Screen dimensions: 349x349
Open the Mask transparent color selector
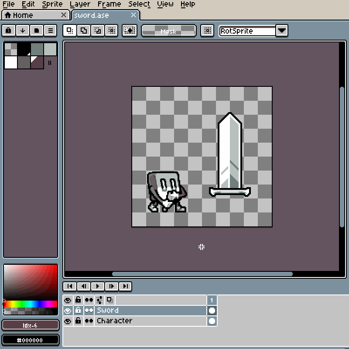click(168, 31)
